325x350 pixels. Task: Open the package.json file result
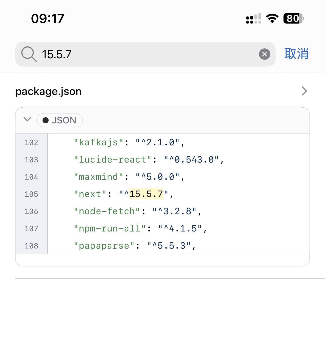49,91
